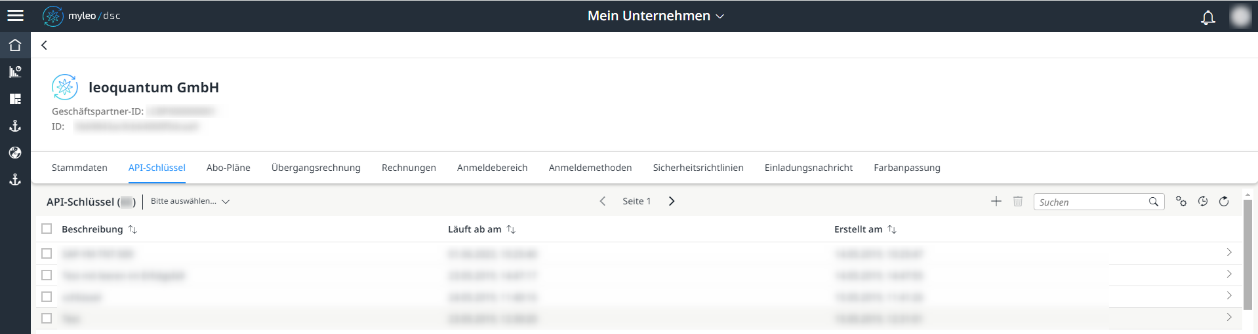Click the upper anchor sidebar icon
The height and width of the screenshot is (334, 1258).
click(x=15, y=126)
